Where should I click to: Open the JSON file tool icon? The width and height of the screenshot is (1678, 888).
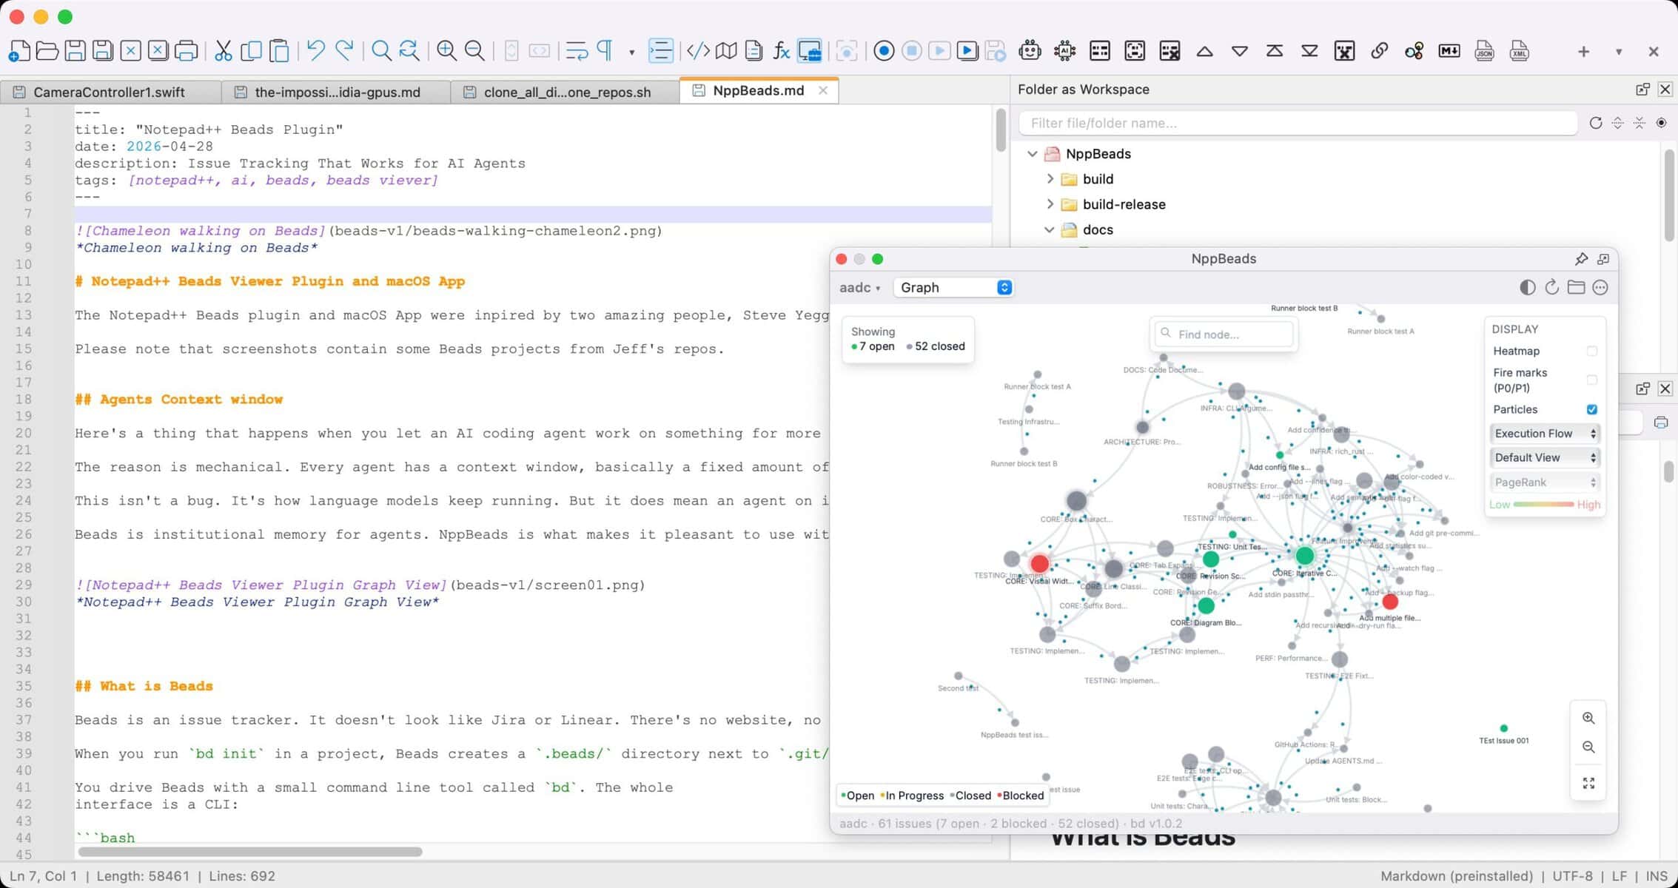pos(1484,51)
